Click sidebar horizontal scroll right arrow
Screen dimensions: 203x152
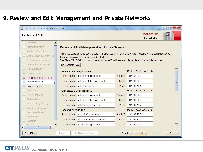[52, 127]
